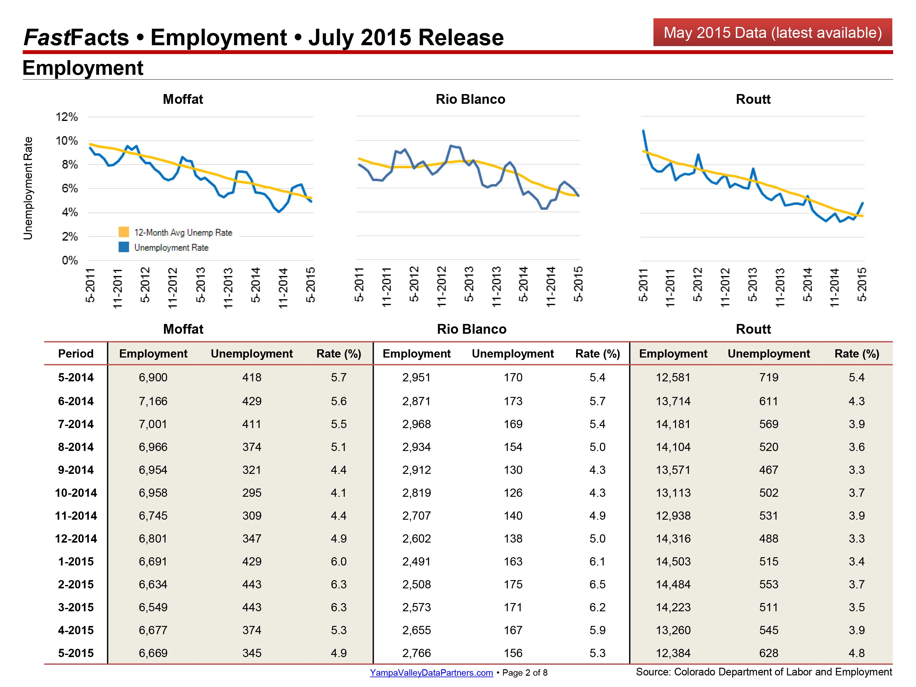Click the Moffat employment value 6,900
Screen dimensions: 916x687
(153, 377)
